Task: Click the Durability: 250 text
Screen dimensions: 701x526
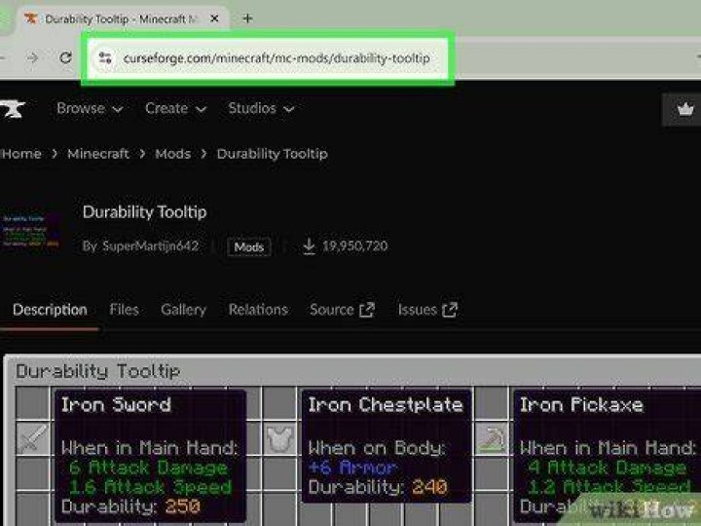Action: pos(130,507)
